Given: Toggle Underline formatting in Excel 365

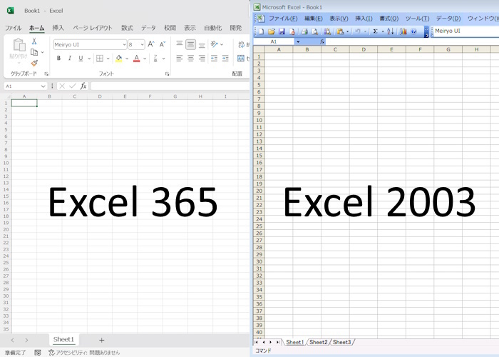Looking at the screenshot, I should click(x=81, y=59).
